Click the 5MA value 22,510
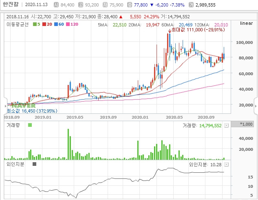This screenshot has width=258, height=200. pos(119,25)
